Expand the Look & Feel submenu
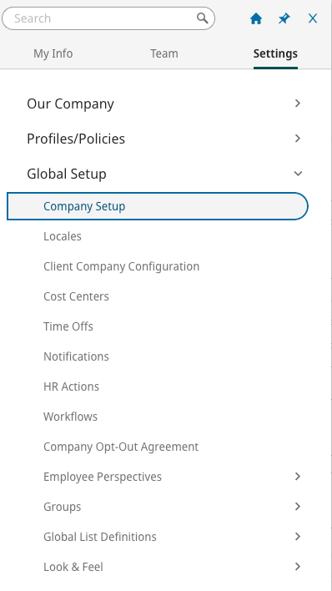Screen dimensions: 332x591 (x=298, y=567)
